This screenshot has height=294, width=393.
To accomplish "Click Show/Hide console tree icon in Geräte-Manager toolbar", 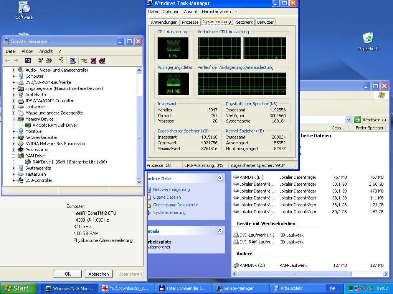I will (x=28, y=60).
